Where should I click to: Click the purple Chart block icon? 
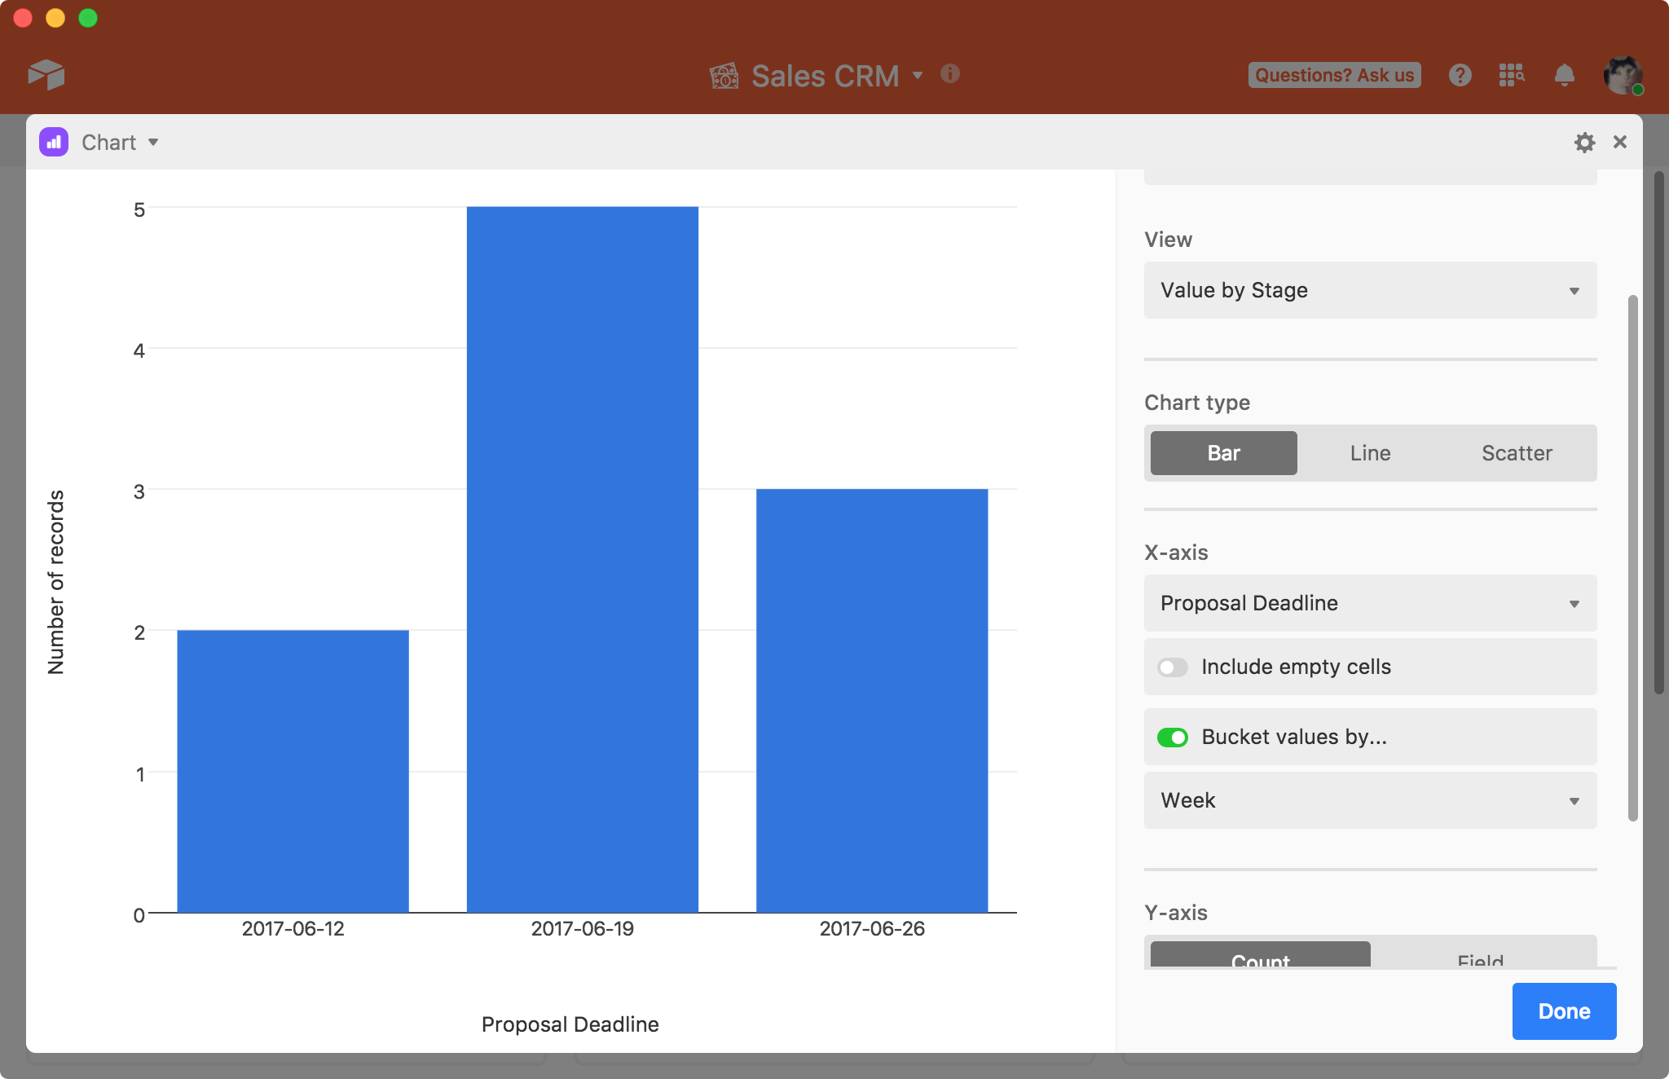click(54, 142)
